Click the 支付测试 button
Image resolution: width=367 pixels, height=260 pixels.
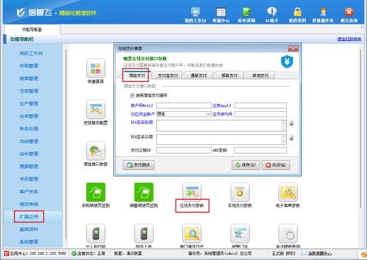coord(138,165)
